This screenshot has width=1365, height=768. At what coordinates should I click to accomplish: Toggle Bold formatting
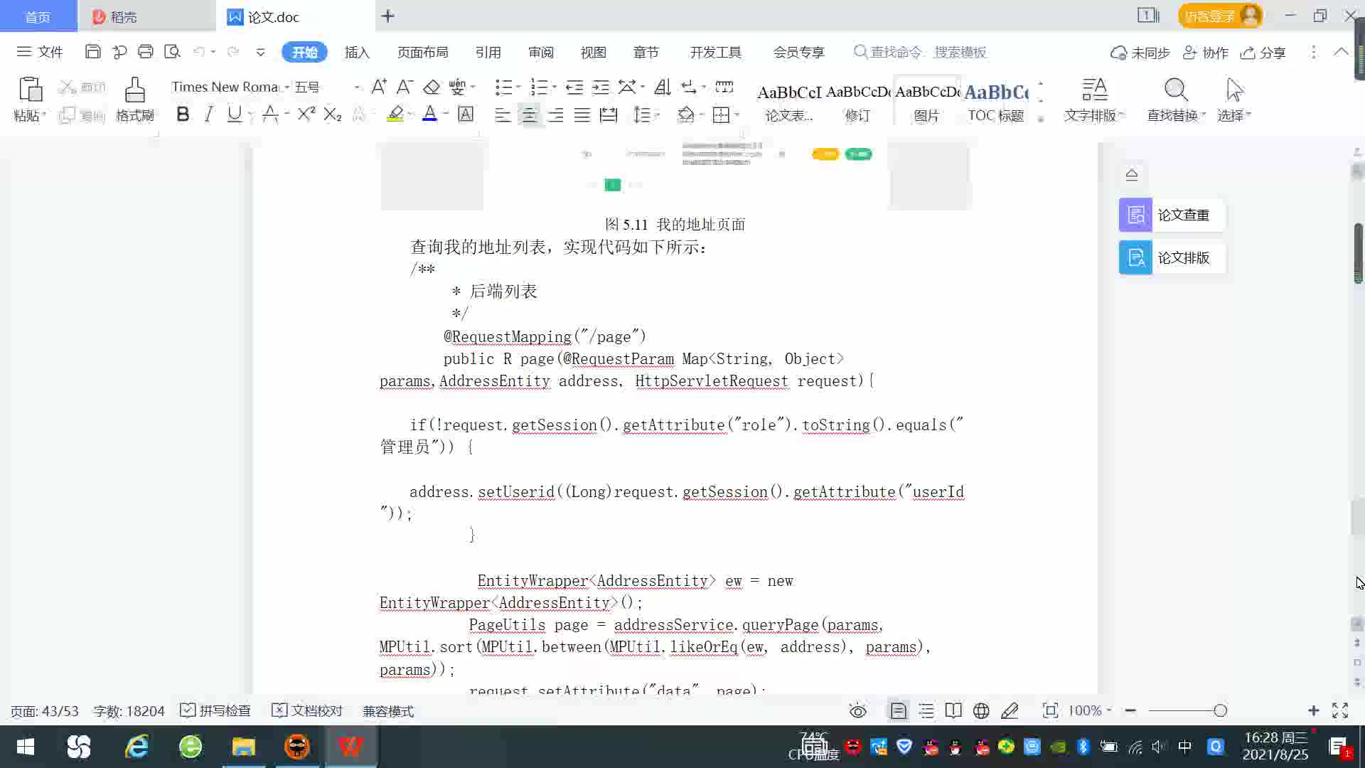[183, 114]
